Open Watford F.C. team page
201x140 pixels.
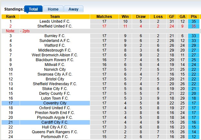click(55, 45)
